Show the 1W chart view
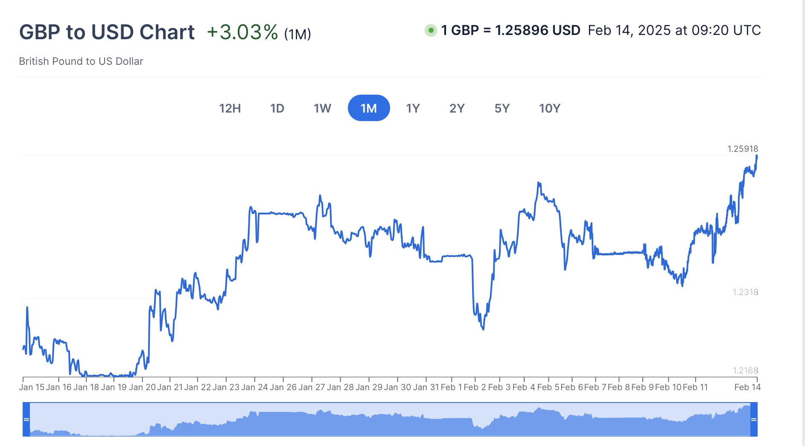Viewport: 805px width, 446px height. (322, 108)
